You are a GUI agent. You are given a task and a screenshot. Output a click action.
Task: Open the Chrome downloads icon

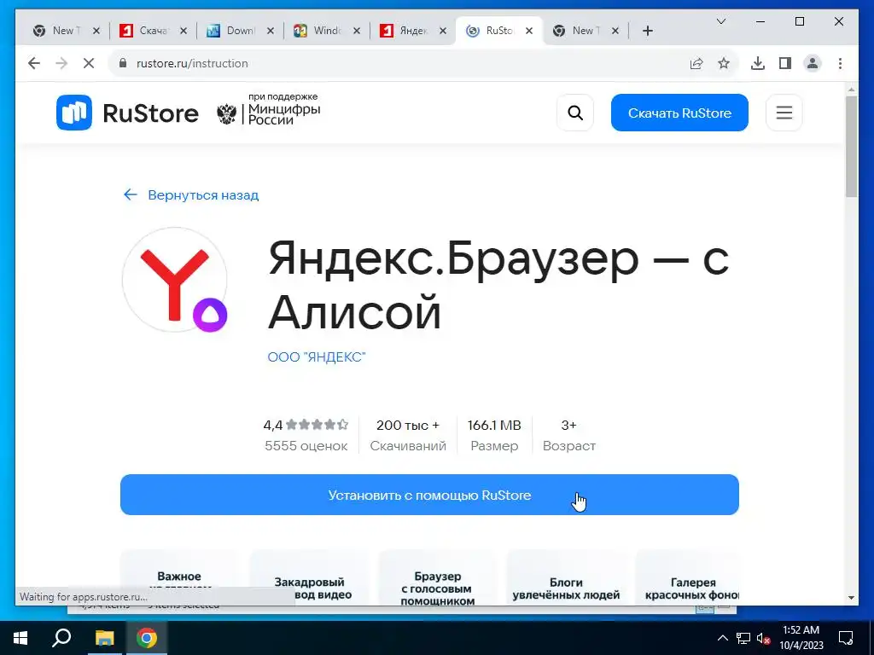(758, 63)
